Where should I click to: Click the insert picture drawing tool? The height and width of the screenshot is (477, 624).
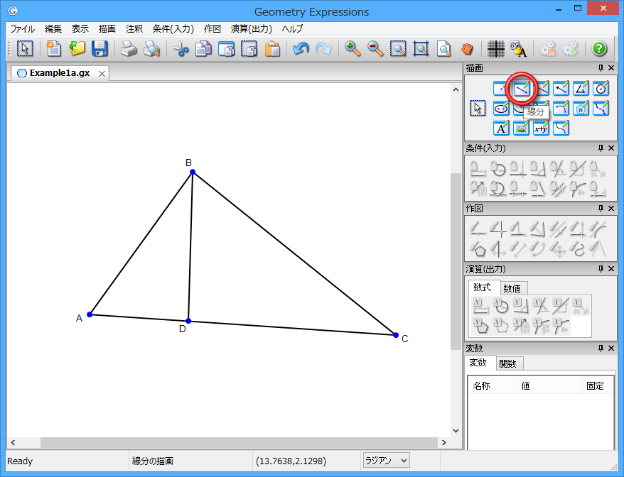(521, 128)
